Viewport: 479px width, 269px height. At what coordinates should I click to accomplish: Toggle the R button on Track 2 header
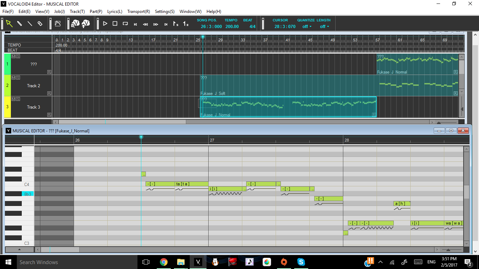49,93
